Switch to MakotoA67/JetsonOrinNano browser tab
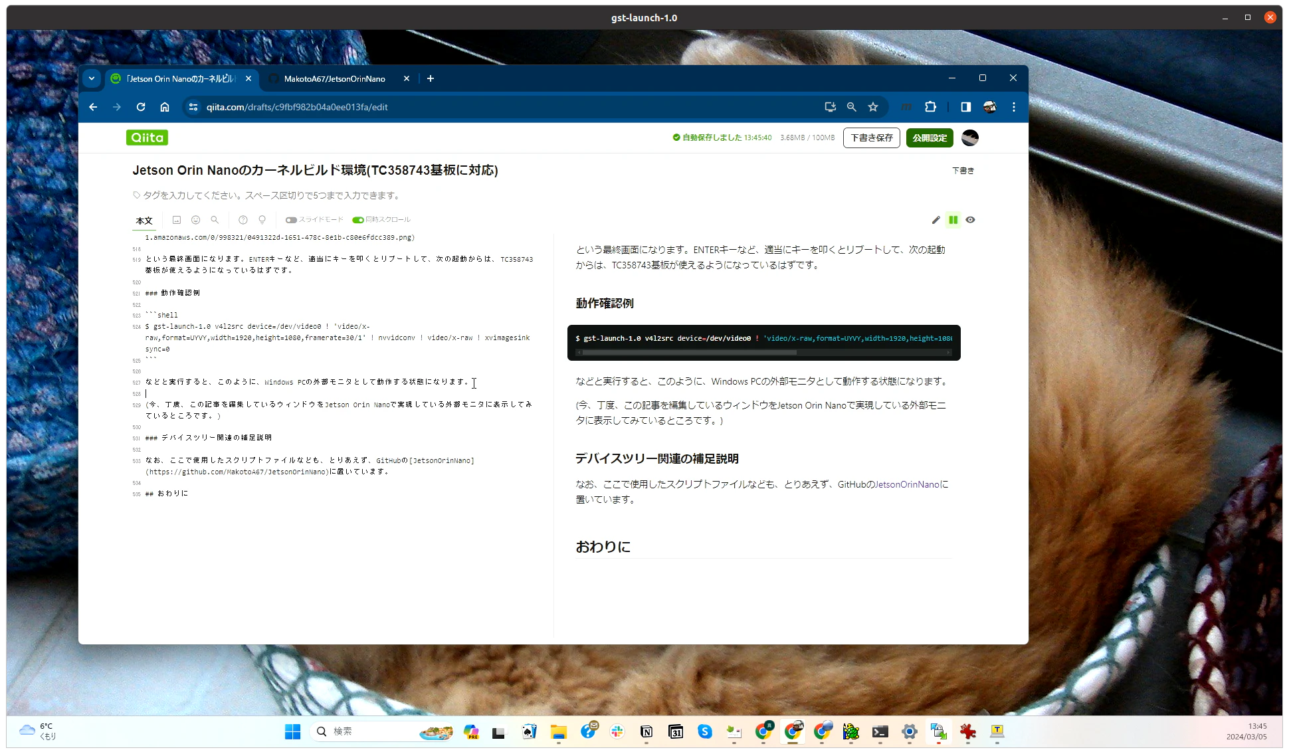This screenshot has width=1289, height=754. 334,79
